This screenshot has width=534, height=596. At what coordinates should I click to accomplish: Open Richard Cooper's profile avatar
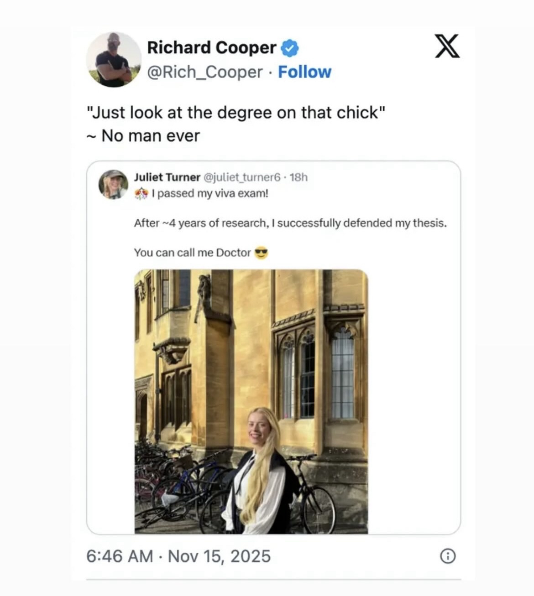click(x=114, y=60)
